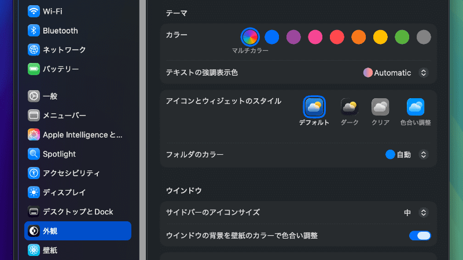Click the メニューバー label

64,116
